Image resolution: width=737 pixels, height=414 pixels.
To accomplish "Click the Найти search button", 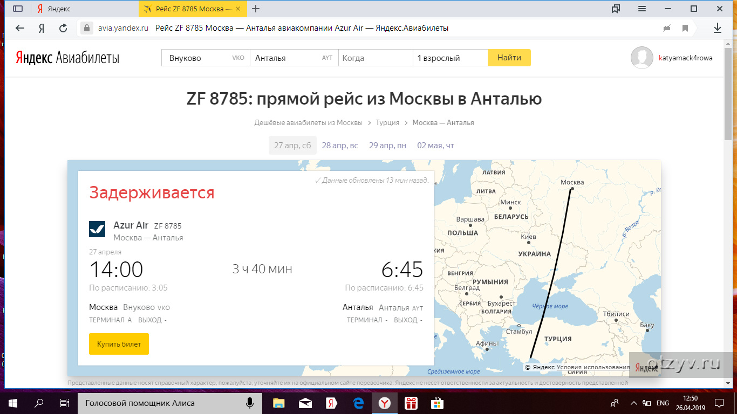I will [509, 58].
